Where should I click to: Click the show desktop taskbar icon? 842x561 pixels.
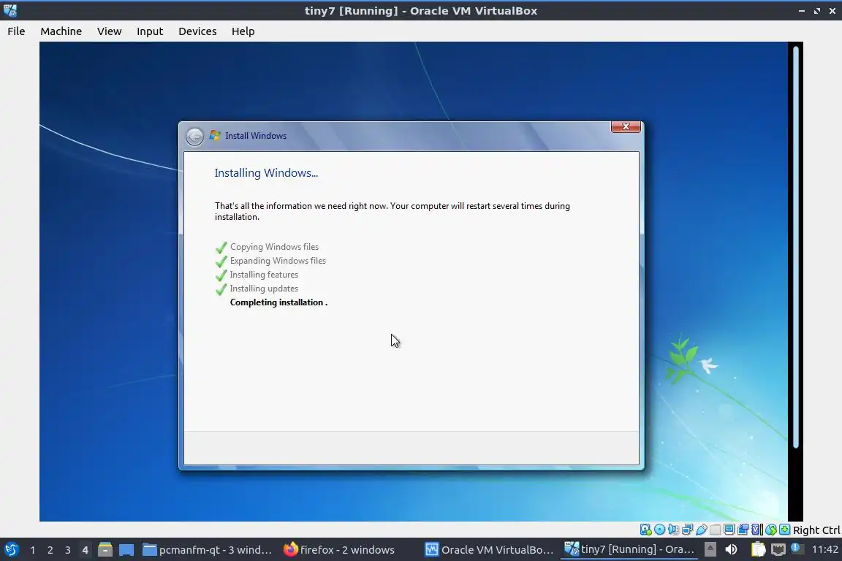pyautogui.click(x=126, y=550)
